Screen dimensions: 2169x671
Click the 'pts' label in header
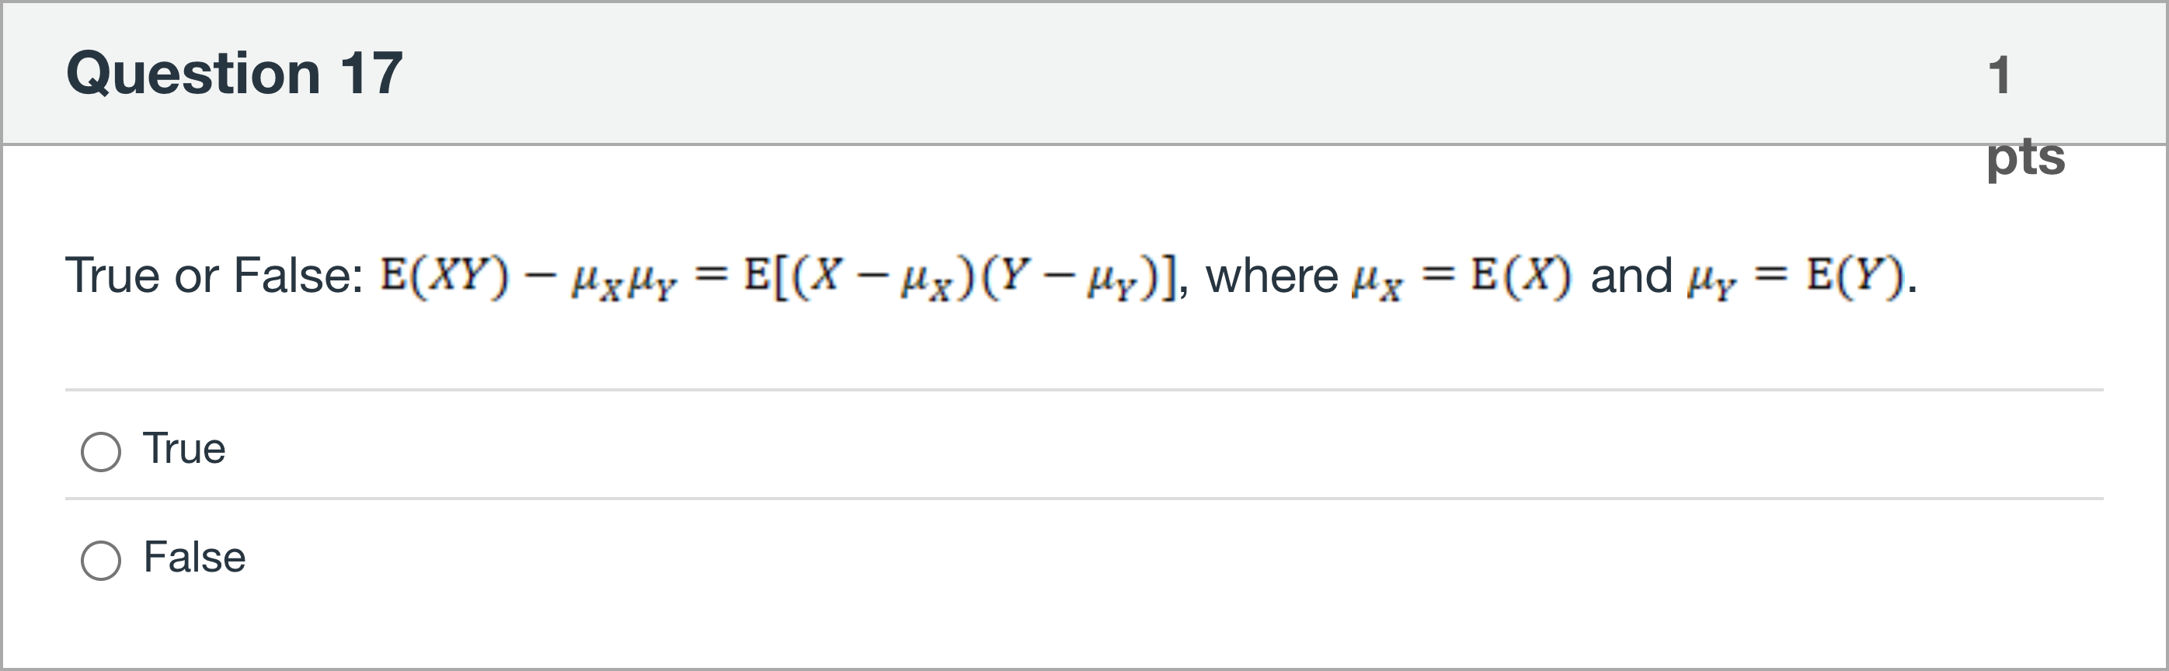(2025, 157)
